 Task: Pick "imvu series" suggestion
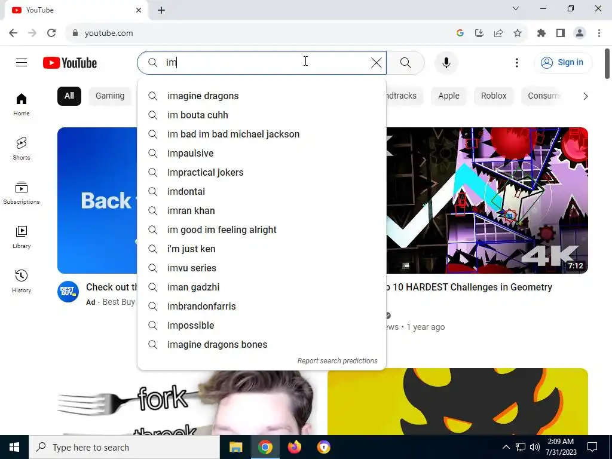[x=262, y=268]
